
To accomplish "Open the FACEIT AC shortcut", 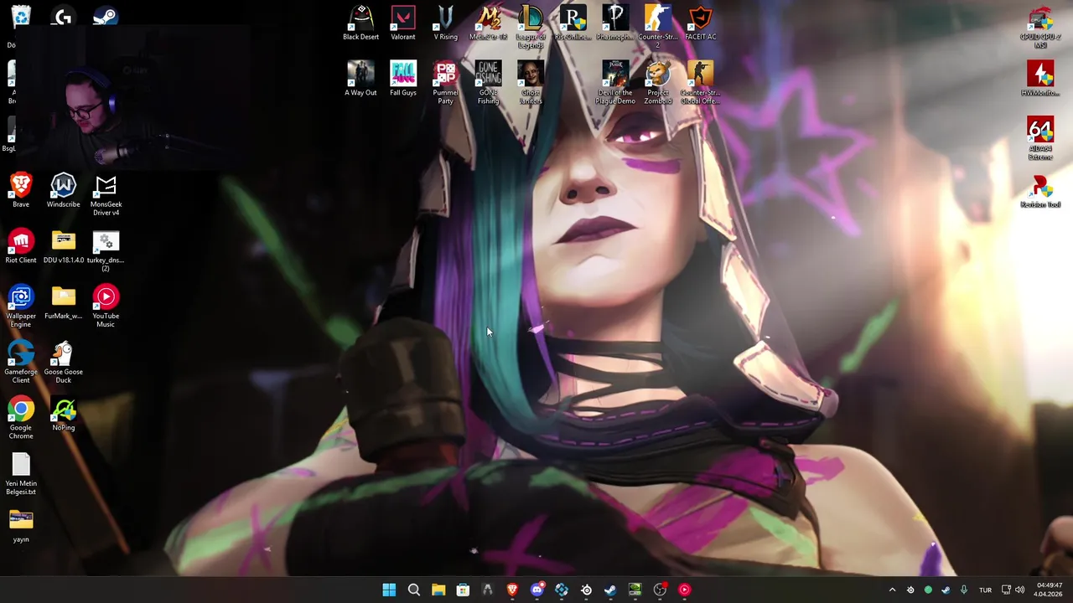I will point(700,23).
